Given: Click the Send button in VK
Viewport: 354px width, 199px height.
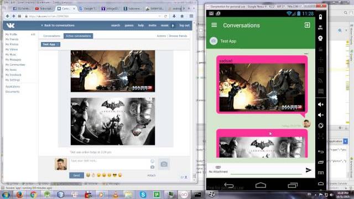Looking at the screenshot, I should click(x=76, y=175).
